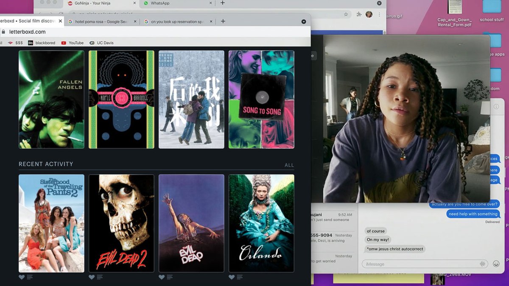
Task: Click the 'of course' message bubble
Action: coord(376,231)
